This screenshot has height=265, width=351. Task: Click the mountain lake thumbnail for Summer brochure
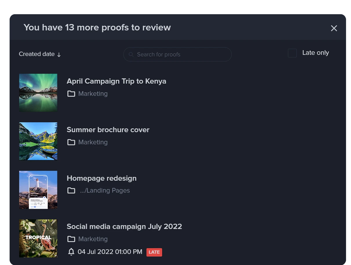(38, 141)
